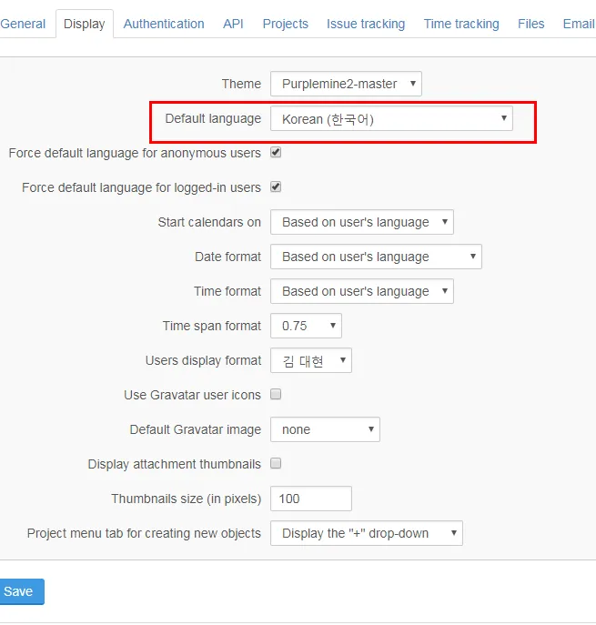Click the Save button
Viewport: 596px width, 625px height.
coord(22,591)
